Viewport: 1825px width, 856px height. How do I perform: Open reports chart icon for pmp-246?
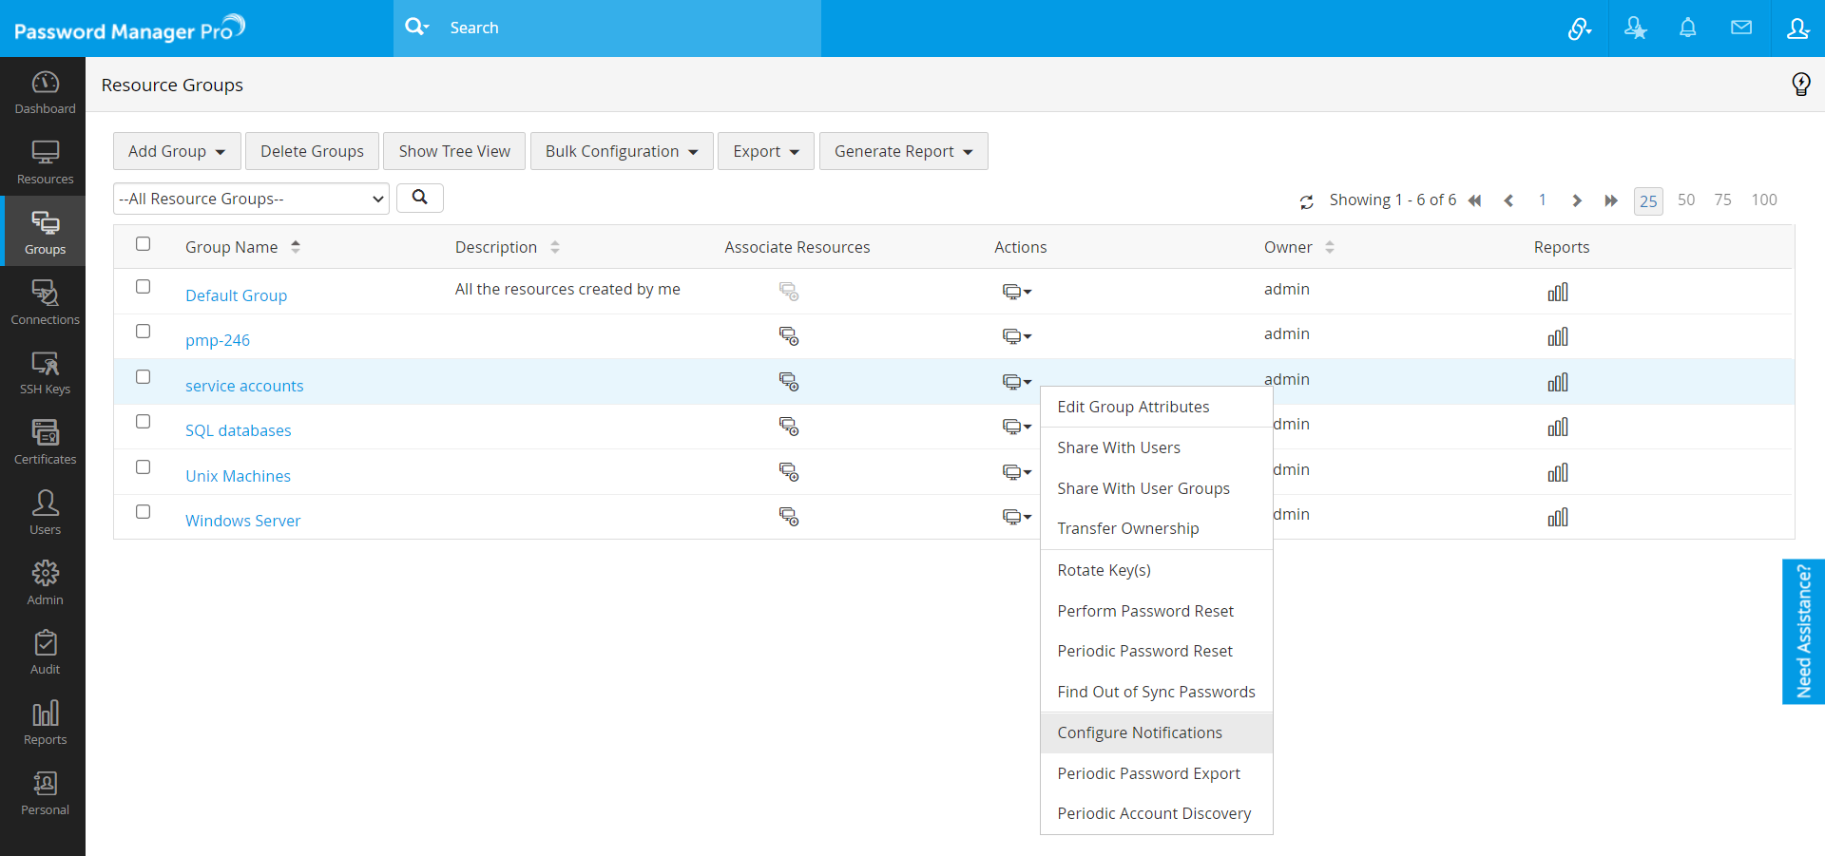(1557, 337)
